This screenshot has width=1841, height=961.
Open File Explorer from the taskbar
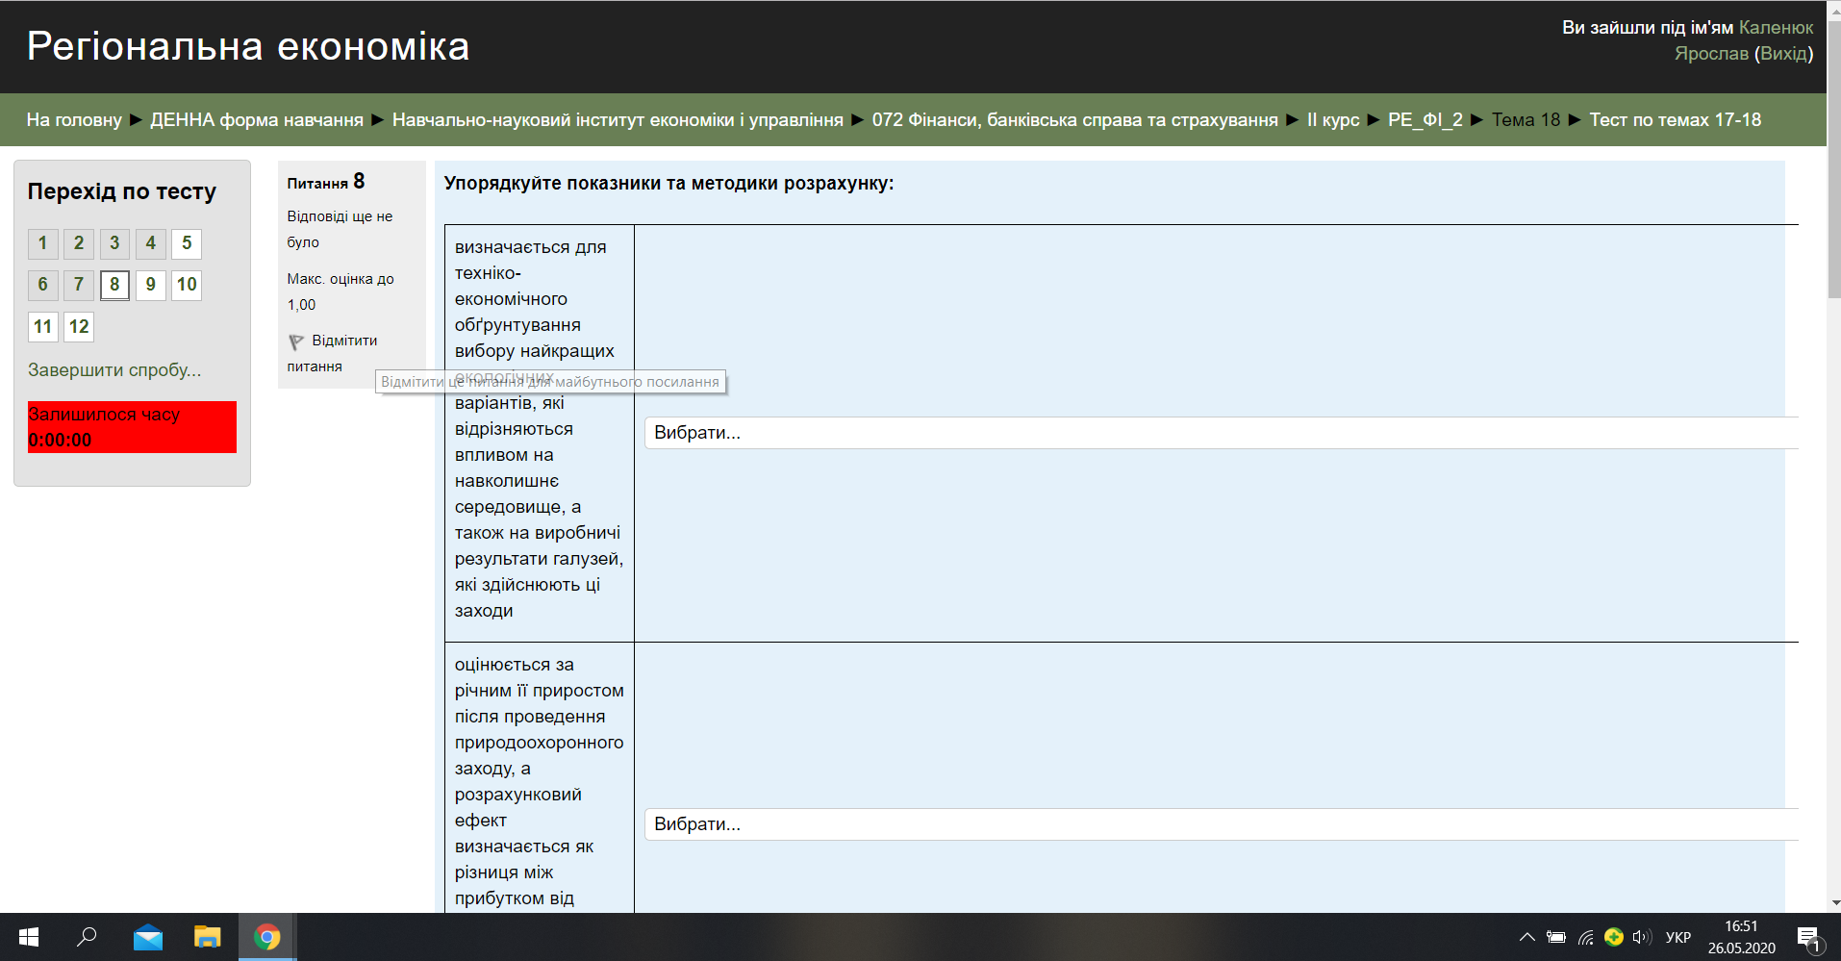[206, 936]
